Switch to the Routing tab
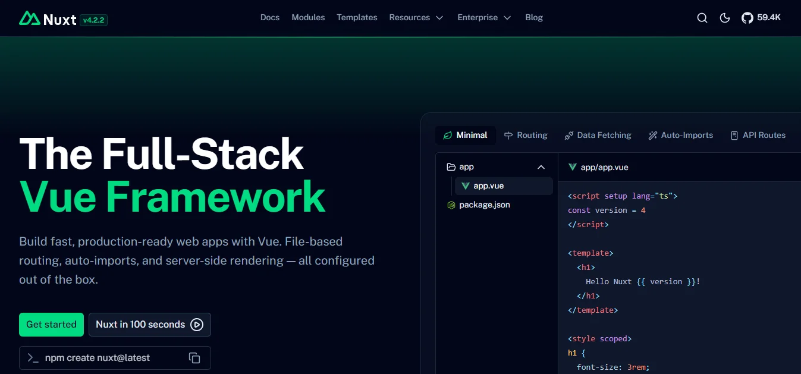This screenshot has width=801, height=374. 526,136
